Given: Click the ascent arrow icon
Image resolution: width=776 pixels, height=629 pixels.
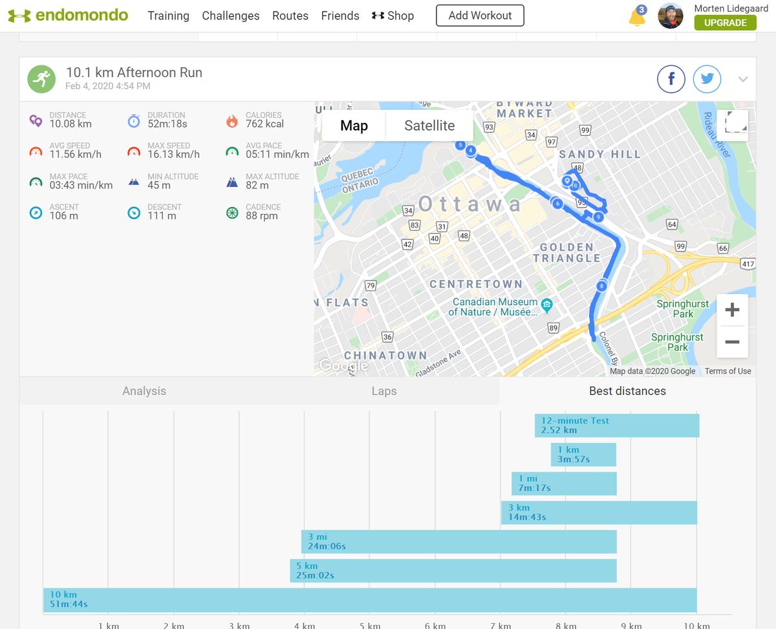Looking at the screenshot, I should coord(36,212).
